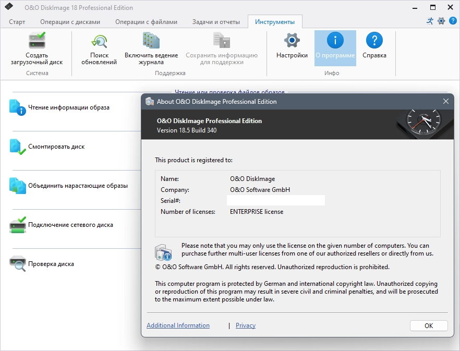
Task: Click Подключение сетевого диска icon
Action: pos(18,225)
